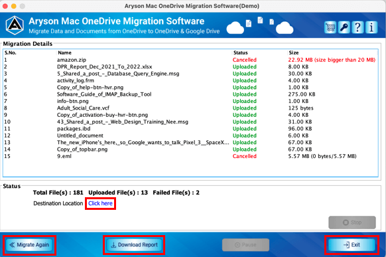This screenshot has height=257, width=386.
Task: Select activity_log.frm file
Action: point(76,80)
